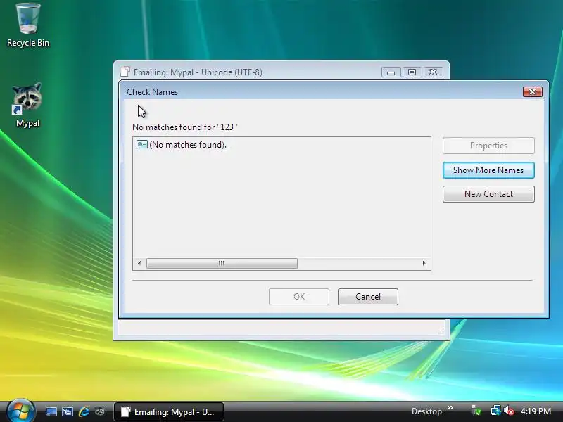Select the '(No matches found).' list entry

(188, 145)
